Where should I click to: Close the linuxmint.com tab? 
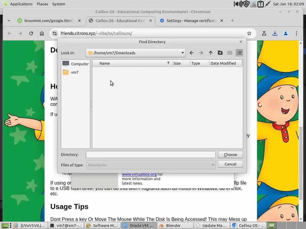coord(79,21)
